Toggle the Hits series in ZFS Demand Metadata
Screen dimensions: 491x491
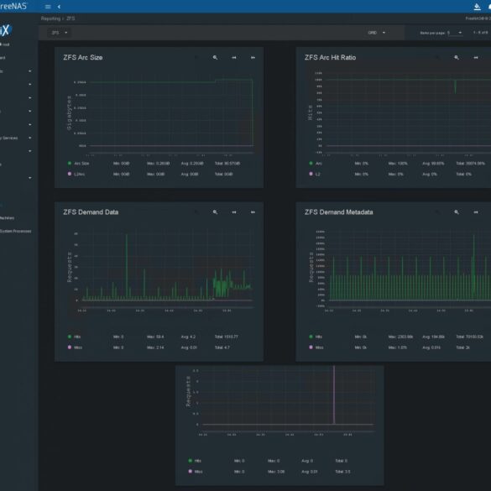[316, 337]
